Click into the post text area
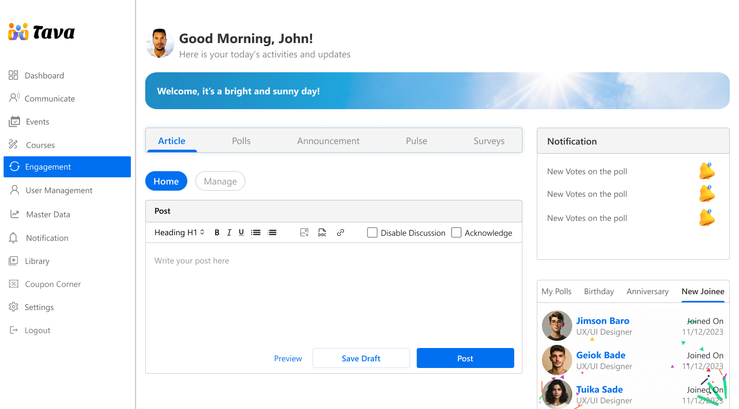Image resolution: width=739 pixels, height=409 pixels. [x=334, y=292]
